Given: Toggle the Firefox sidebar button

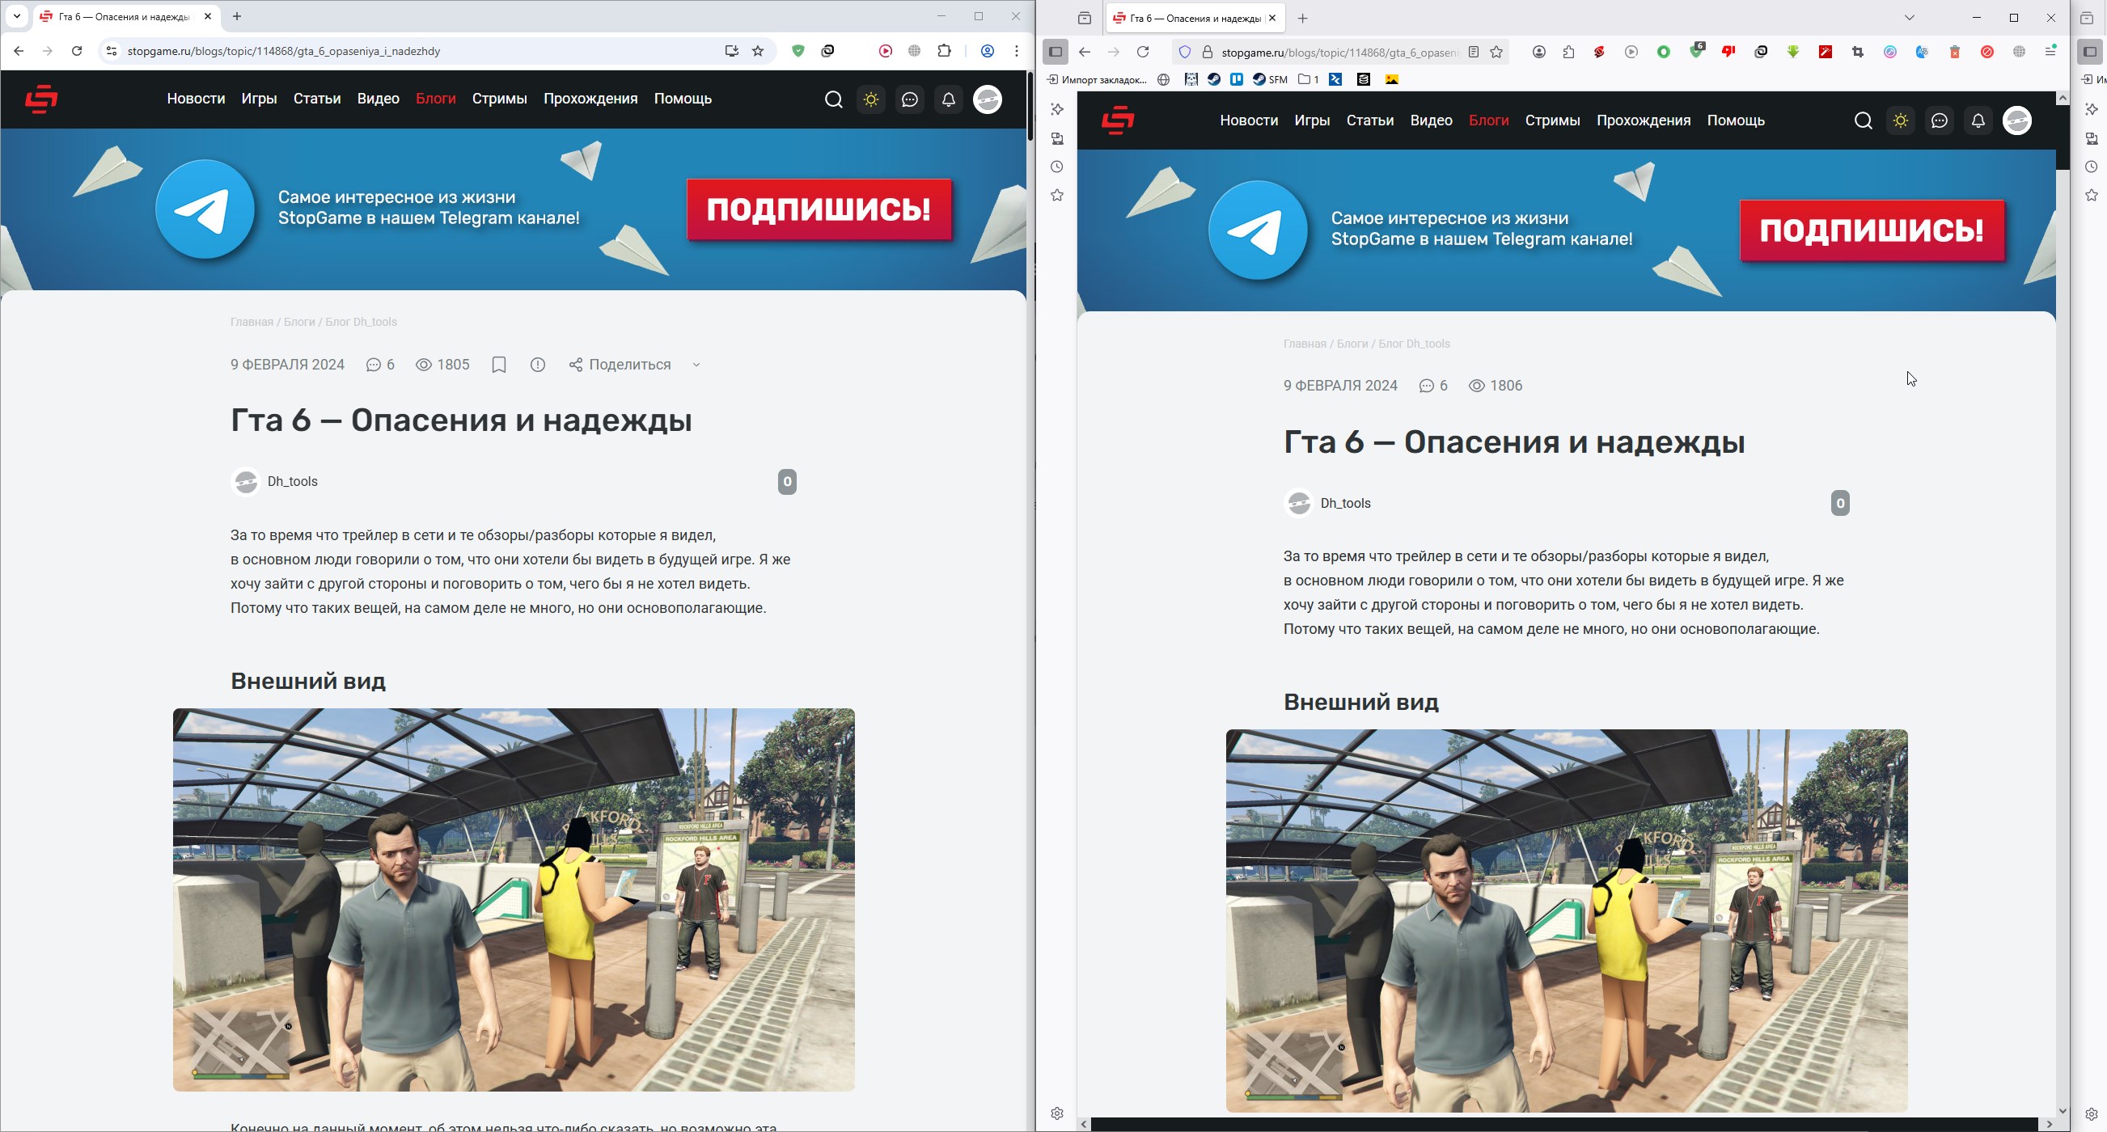Looking at the screenshot, I should pyautogui.click(x=1056, y=53).
